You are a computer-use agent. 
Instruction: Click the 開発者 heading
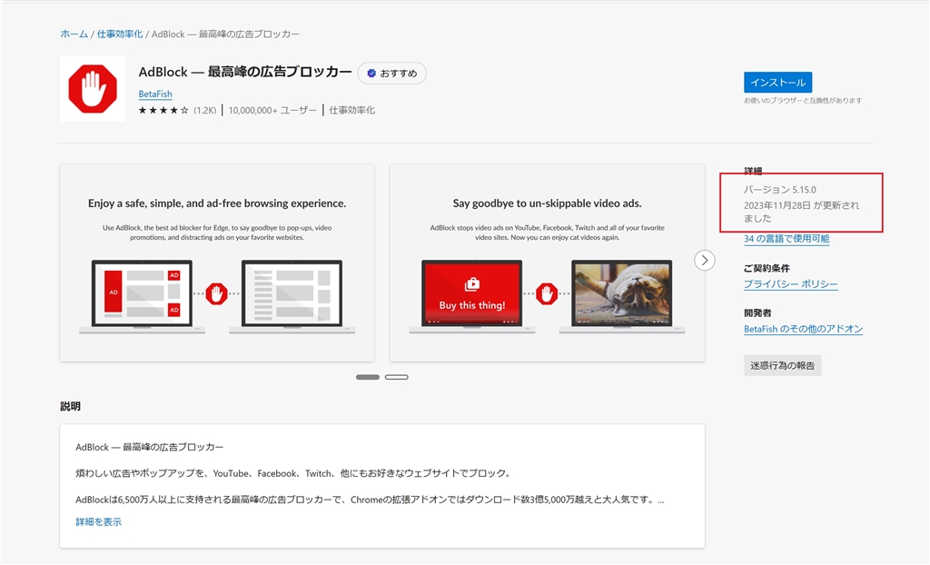[757, 312]
